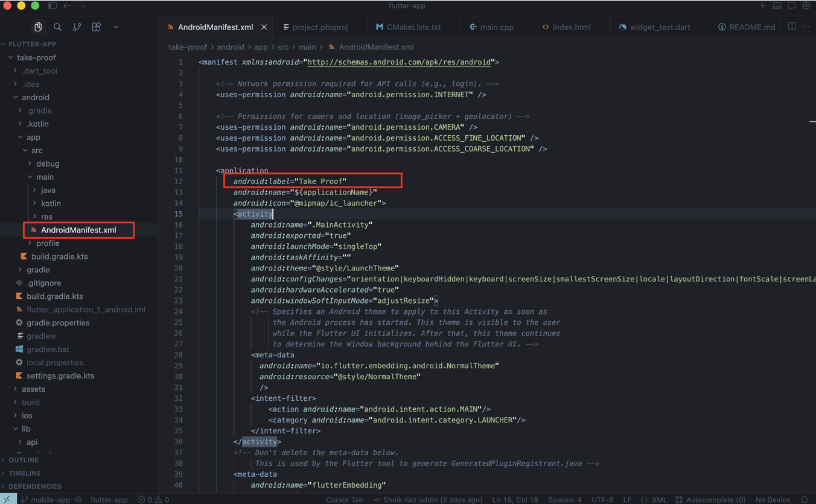
Task: Click No Device in status bar
Action: pos(773,499)
